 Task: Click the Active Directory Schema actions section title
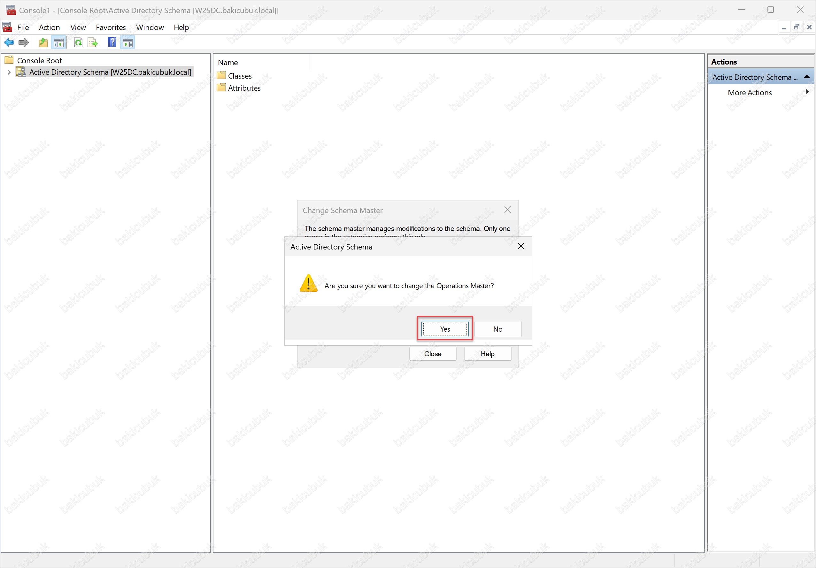pos(755,77)
